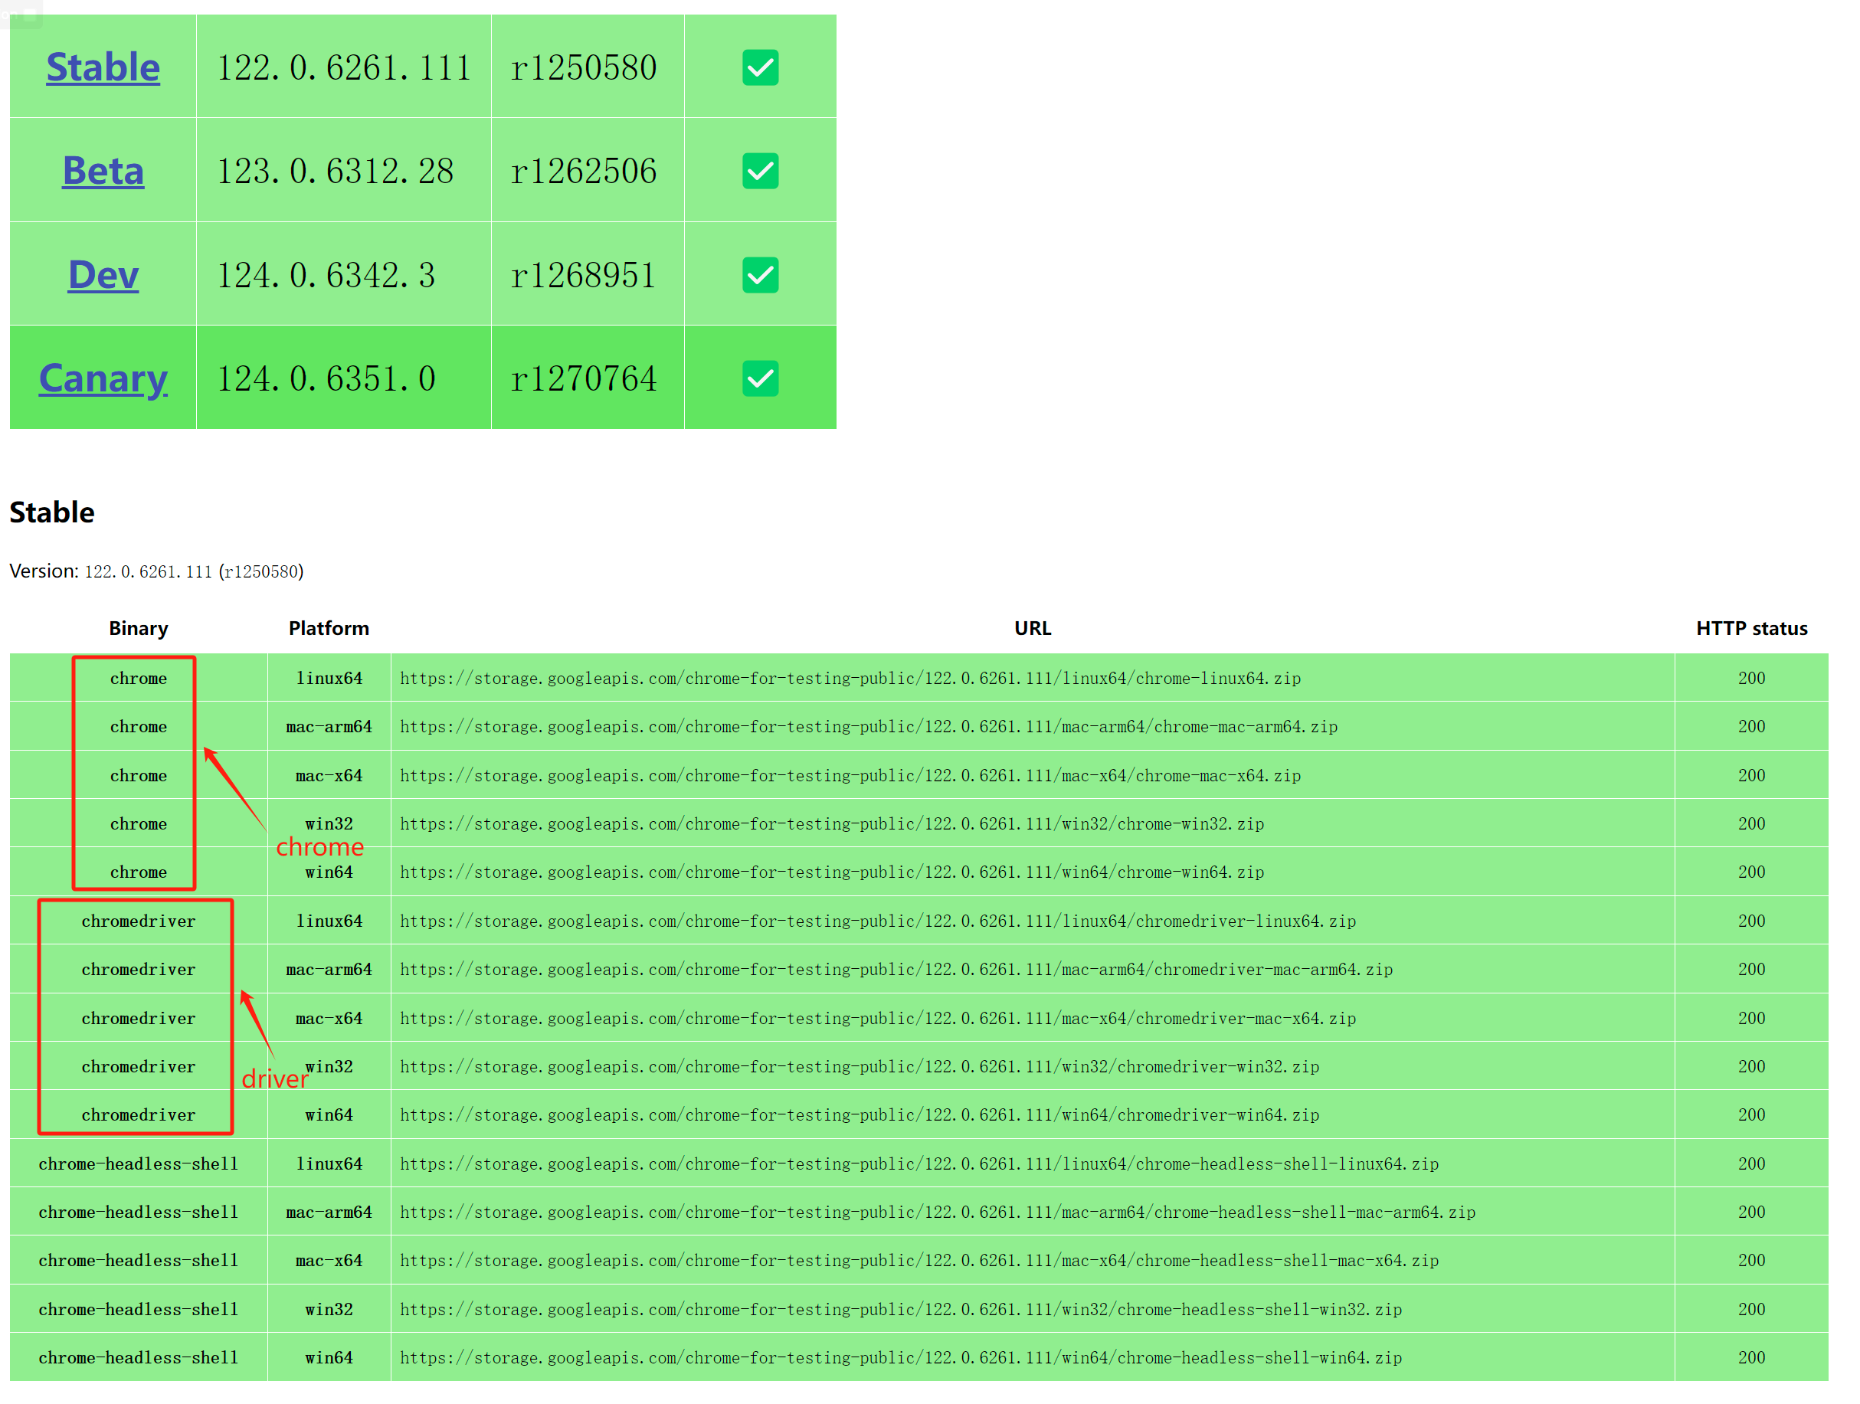The height and width of the screenshot is (1404, 1860).
Task: Select the chrome-headless-shell-linux64.zip URL
Action: [x=919, y=1164]
